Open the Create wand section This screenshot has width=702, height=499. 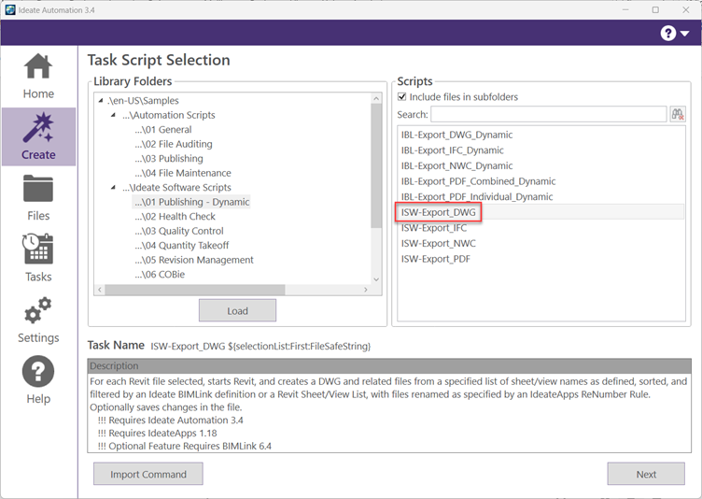pyautogui.click(x=38, y=136)
